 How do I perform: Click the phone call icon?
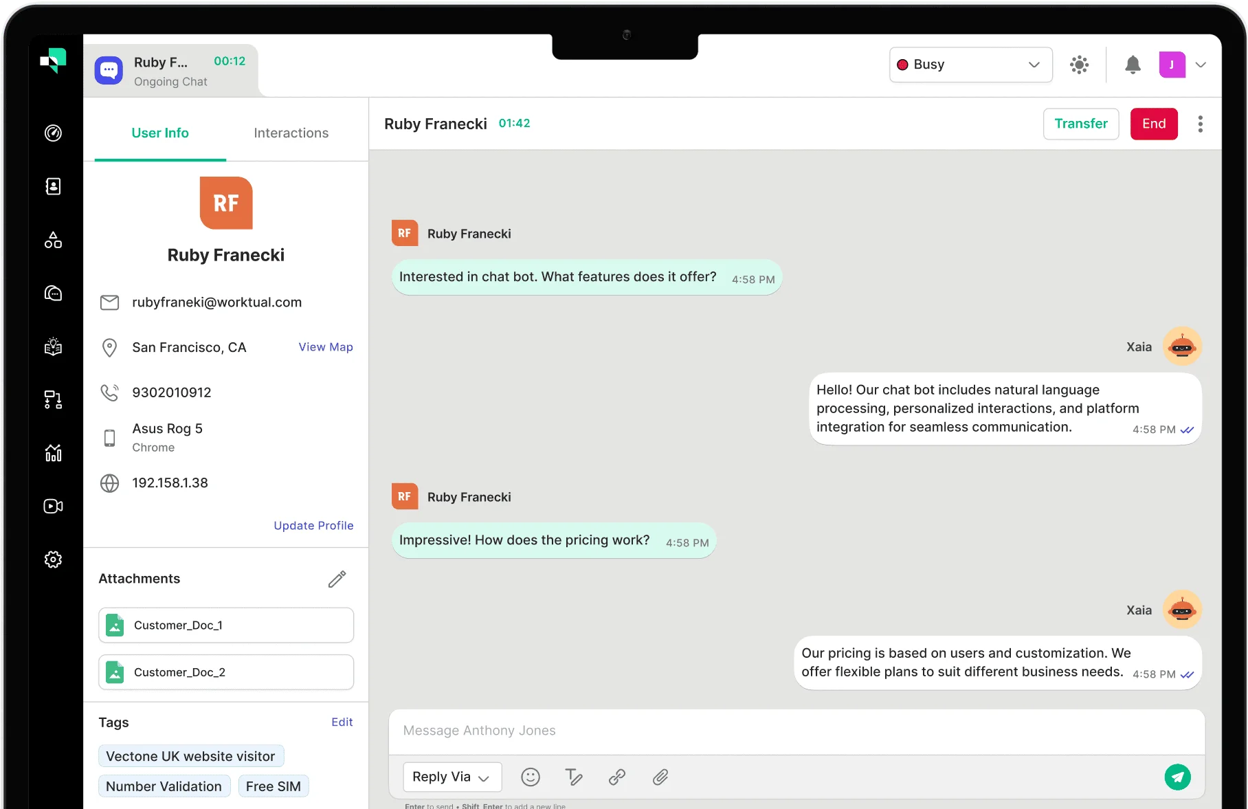pos(109,392)
